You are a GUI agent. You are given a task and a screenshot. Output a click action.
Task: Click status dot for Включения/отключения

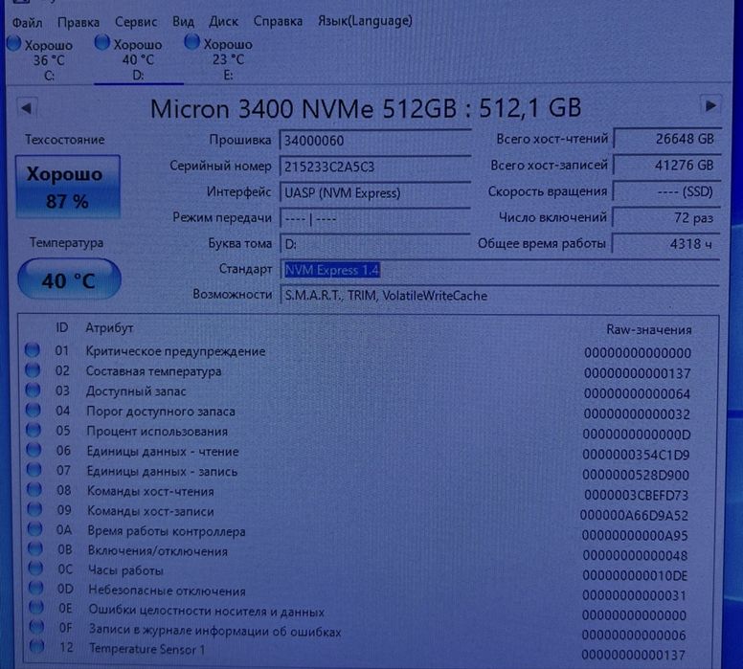coord(35,549)
